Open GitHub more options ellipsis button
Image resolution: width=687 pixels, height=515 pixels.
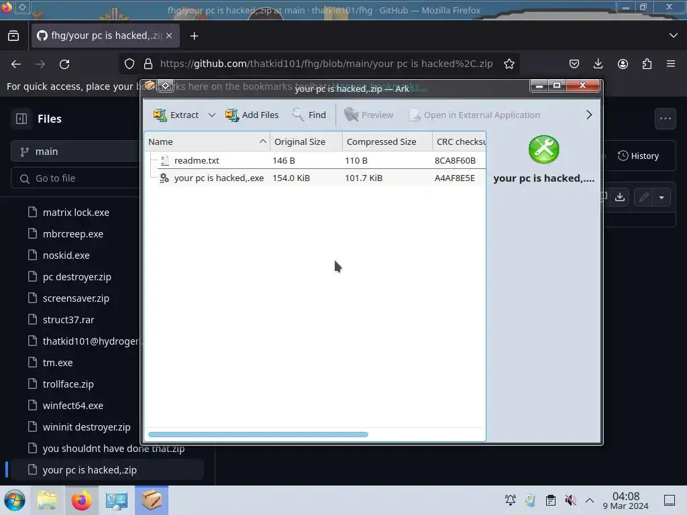point(665,118)
